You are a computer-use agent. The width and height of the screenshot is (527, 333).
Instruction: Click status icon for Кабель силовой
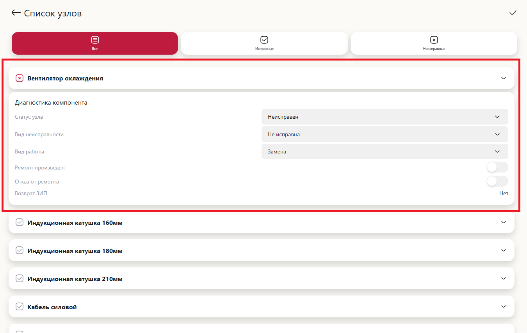[x=20, y=307]
